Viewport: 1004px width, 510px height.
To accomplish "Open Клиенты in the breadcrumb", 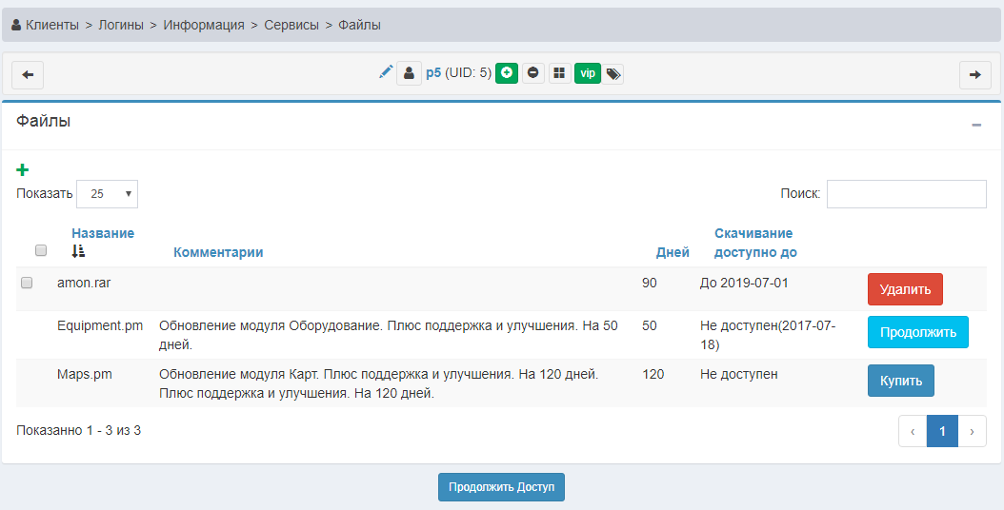I will click(x=51, y=25).
